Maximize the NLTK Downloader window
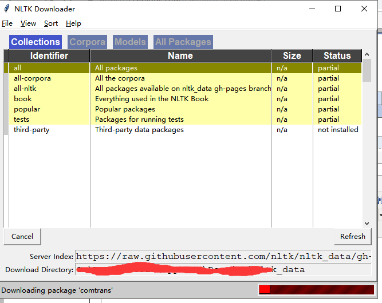Viewport: 382px width, 303px height. pyautogui.click(x=338, y=9)
